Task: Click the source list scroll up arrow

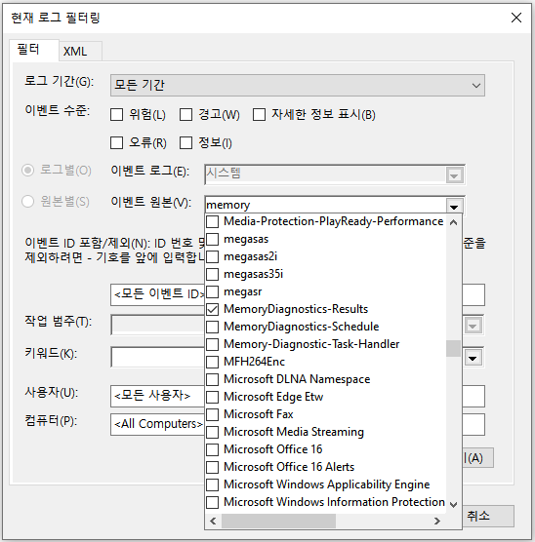Action: (x=453, y=222)
